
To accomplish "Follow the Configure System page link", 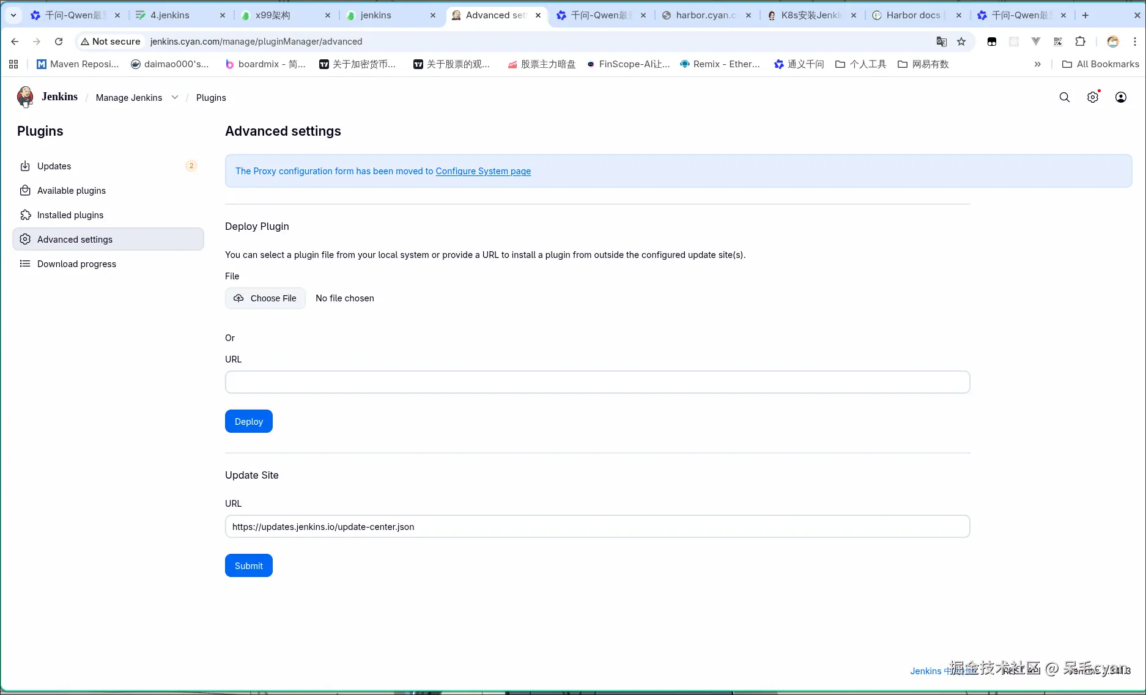I will [483, 171].
